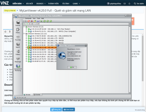
Task: Click the magnifier find toolbar icon
Action: point(41,21)
